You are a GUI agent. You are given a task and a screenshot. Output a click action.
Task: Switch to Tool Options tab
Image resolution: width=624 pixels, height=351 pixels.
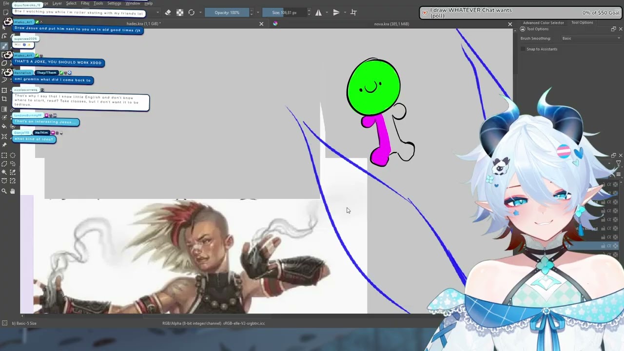(582, 22)
